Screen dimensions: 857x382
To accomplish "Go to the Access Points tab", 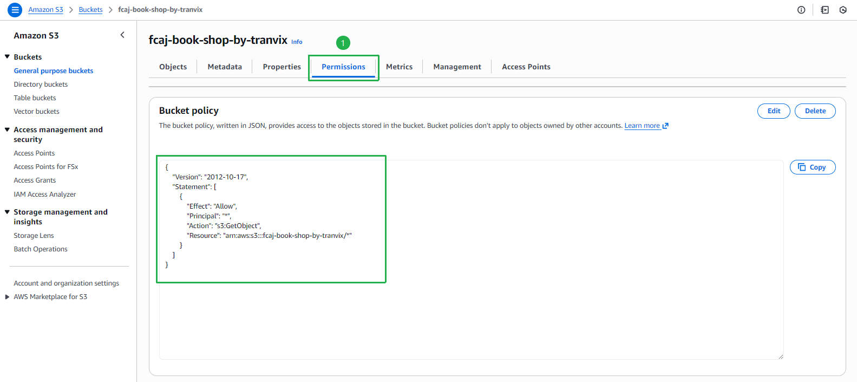I will pyautogui.click(x=526, y=67).
